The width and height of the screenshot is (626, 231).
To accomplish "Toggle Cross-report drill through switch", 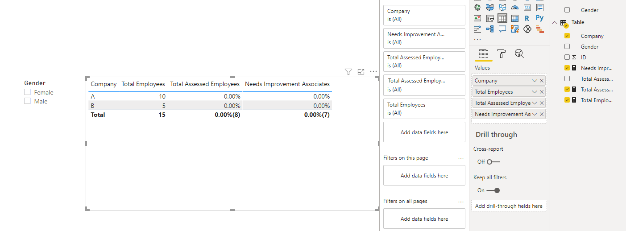I will (x=493, y=162).
